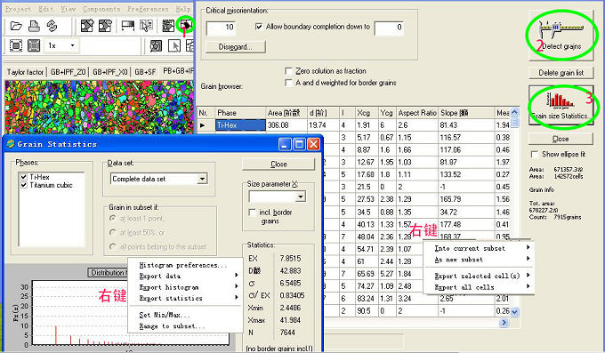Open the Project menu
This screenshot has height=353, width=605.
pos(18,9)
